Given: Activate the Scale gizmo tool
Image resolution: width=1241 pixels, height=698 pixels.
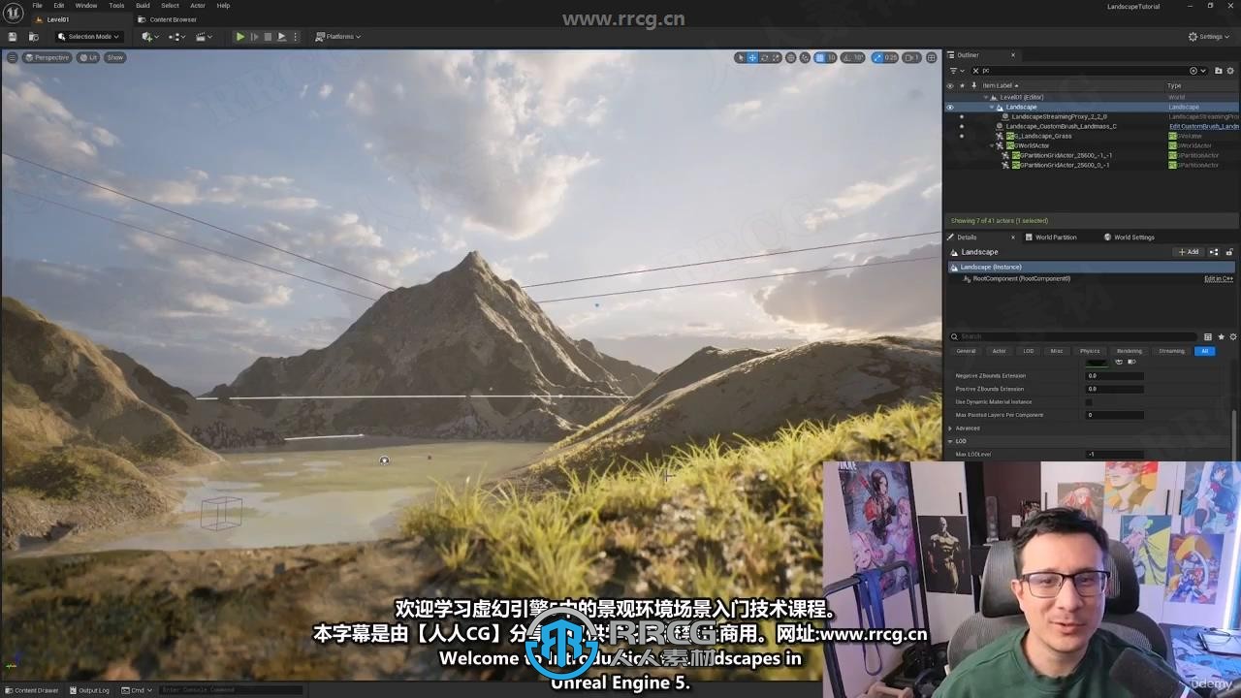Looking at the screenshot, I should pos(776,58).
